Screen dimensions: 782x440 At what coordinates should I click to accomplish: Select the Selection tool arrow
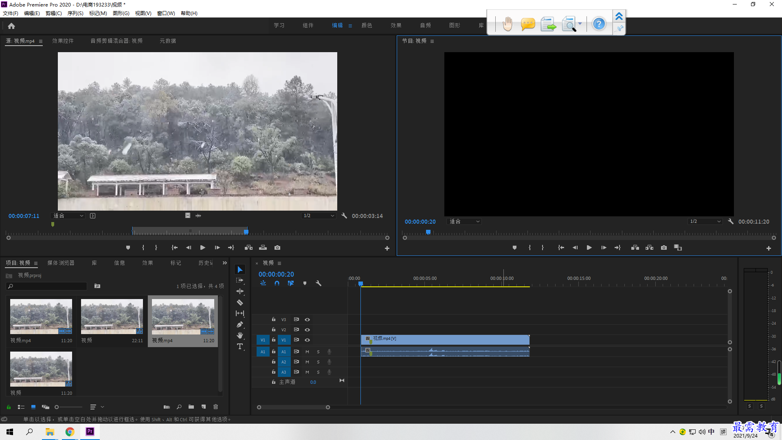(240, 270)
